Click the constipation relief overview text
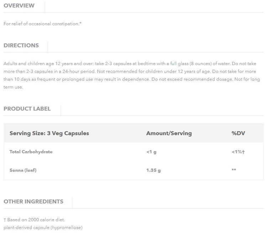267x234 pixels. (x=43, y=24)
